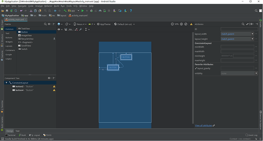Open the layout_height value dropdown
Viewport: 263px width, 141px height.
(252, 39)
